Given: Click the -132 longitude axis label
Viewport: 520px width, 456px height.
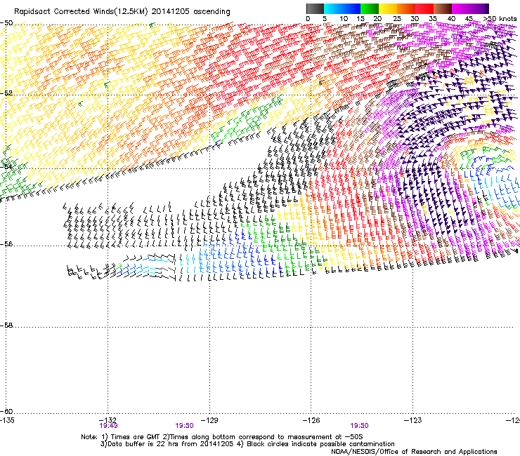Looking at the screenshot, I should tap(108, 420).
